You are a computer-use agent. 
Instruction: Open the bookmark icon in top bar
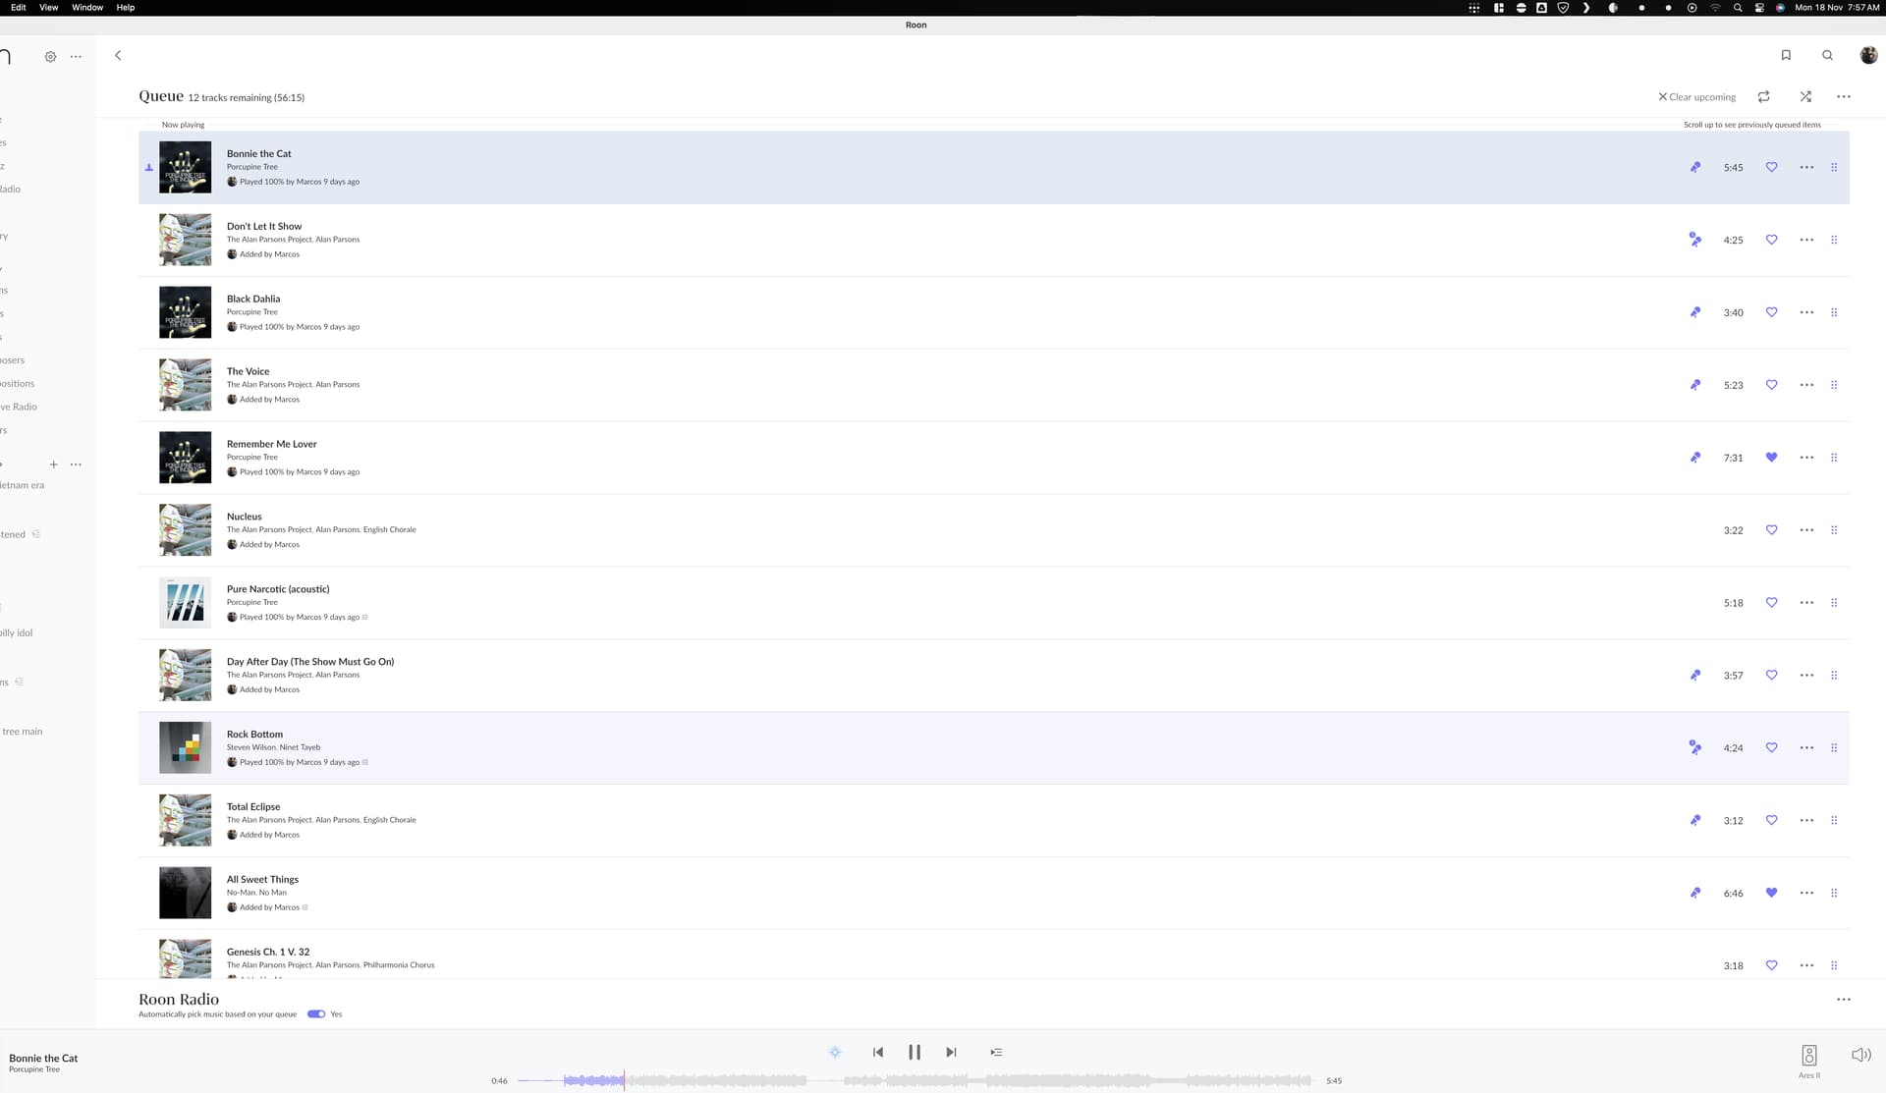pyautogui.click(x=1786, y=55)
